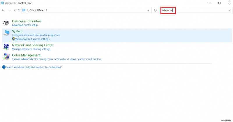
Task: Click the Network and Sharing Center icon
Action: [x=6, y=47]
